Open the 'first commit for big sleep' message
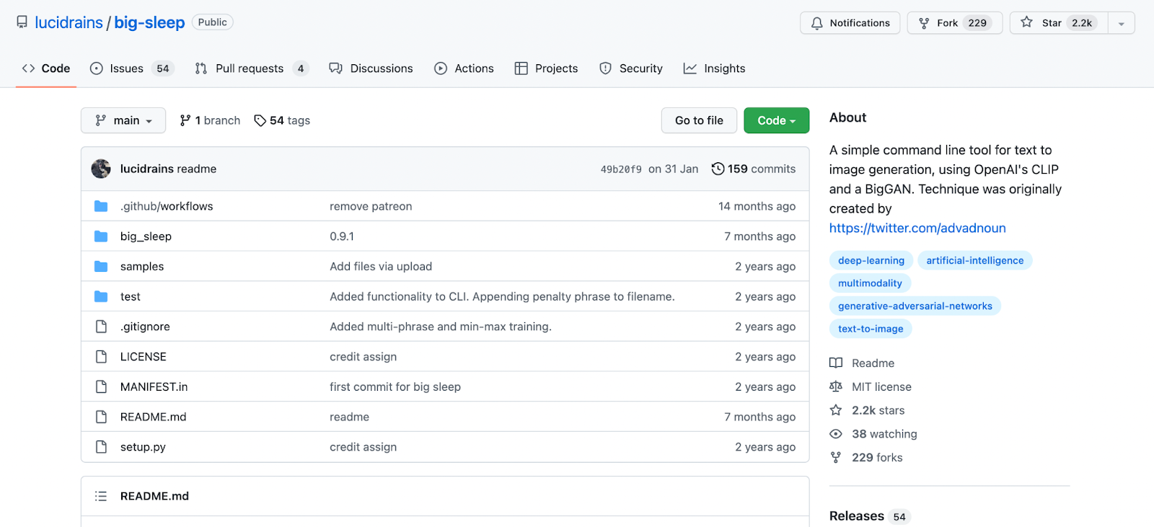Viewport: 1154px width, 527px height. point(395,387)
